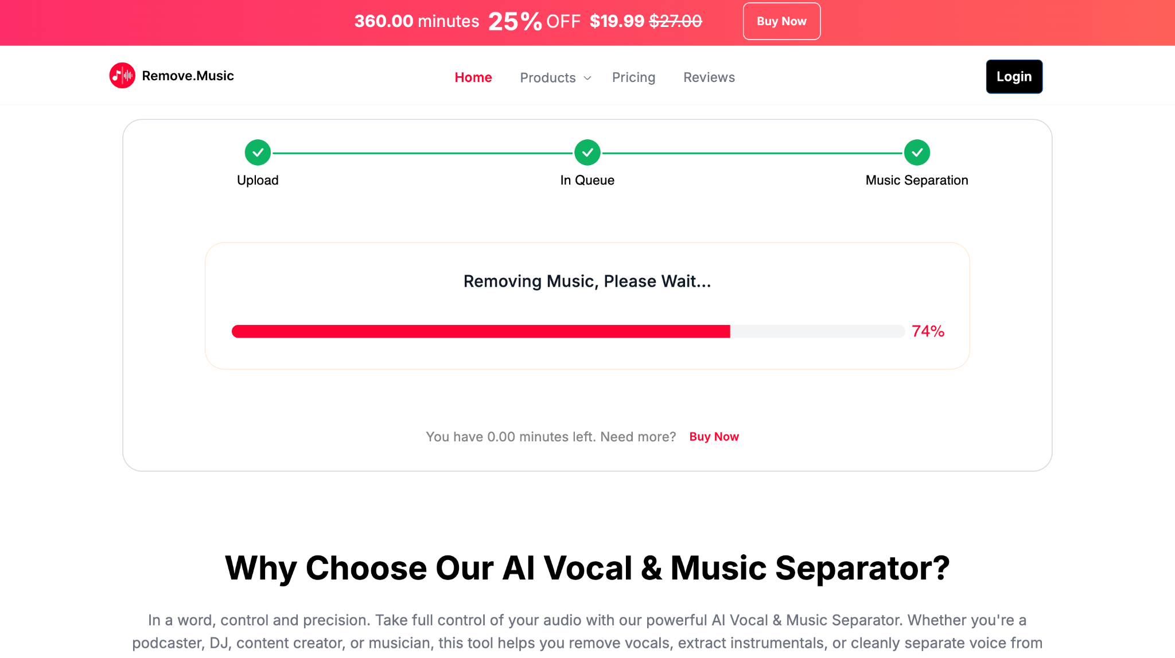Open the Reviews section
Screen dimensions: 1175x658
point(709,77)
